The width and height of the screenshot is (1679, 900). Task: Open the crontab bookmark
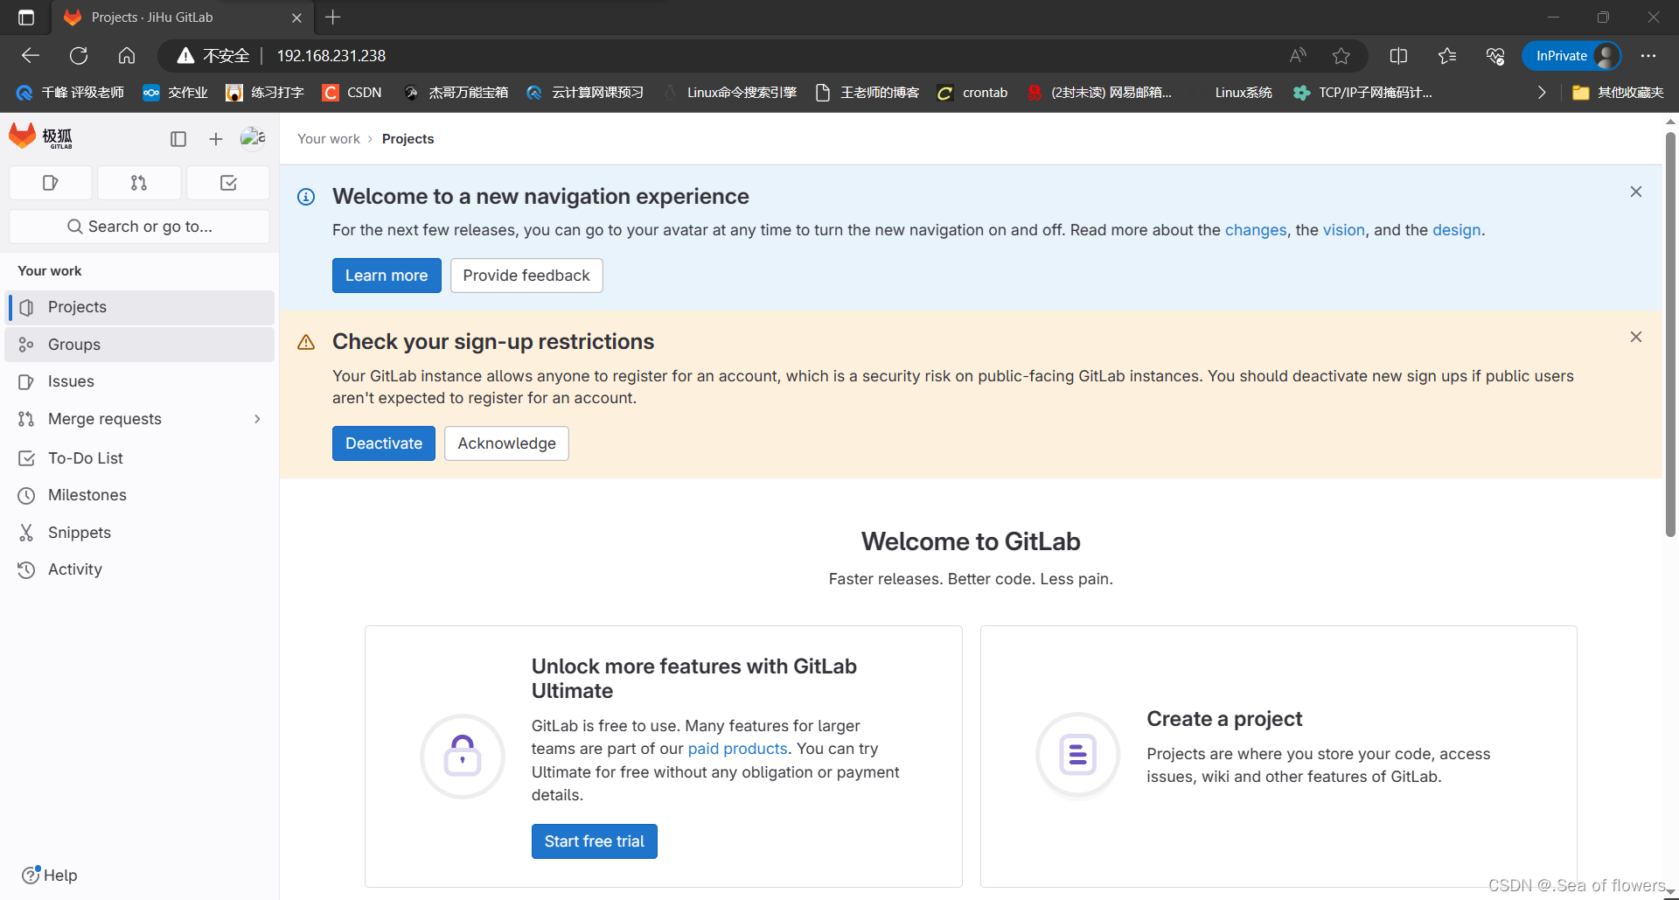pos(972,93)
